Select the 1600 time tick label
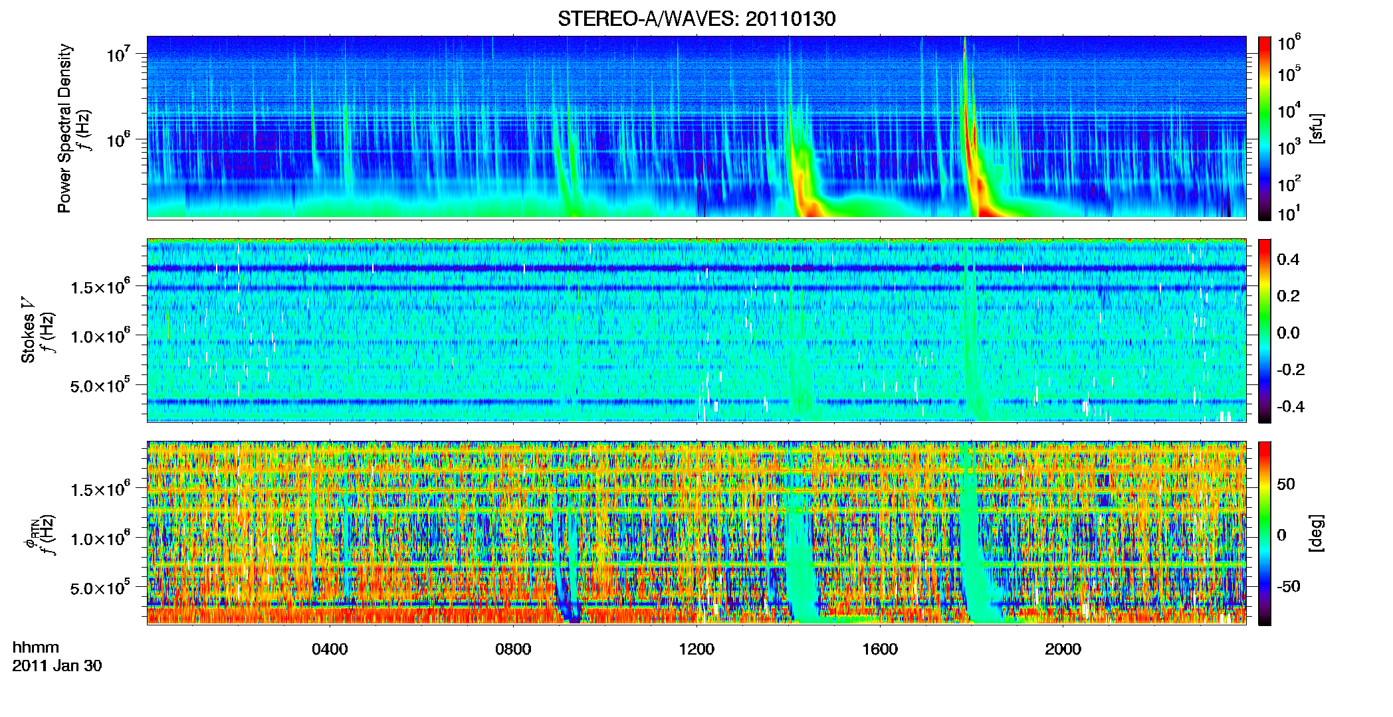The image size is (1393, 717). [880, 649]
